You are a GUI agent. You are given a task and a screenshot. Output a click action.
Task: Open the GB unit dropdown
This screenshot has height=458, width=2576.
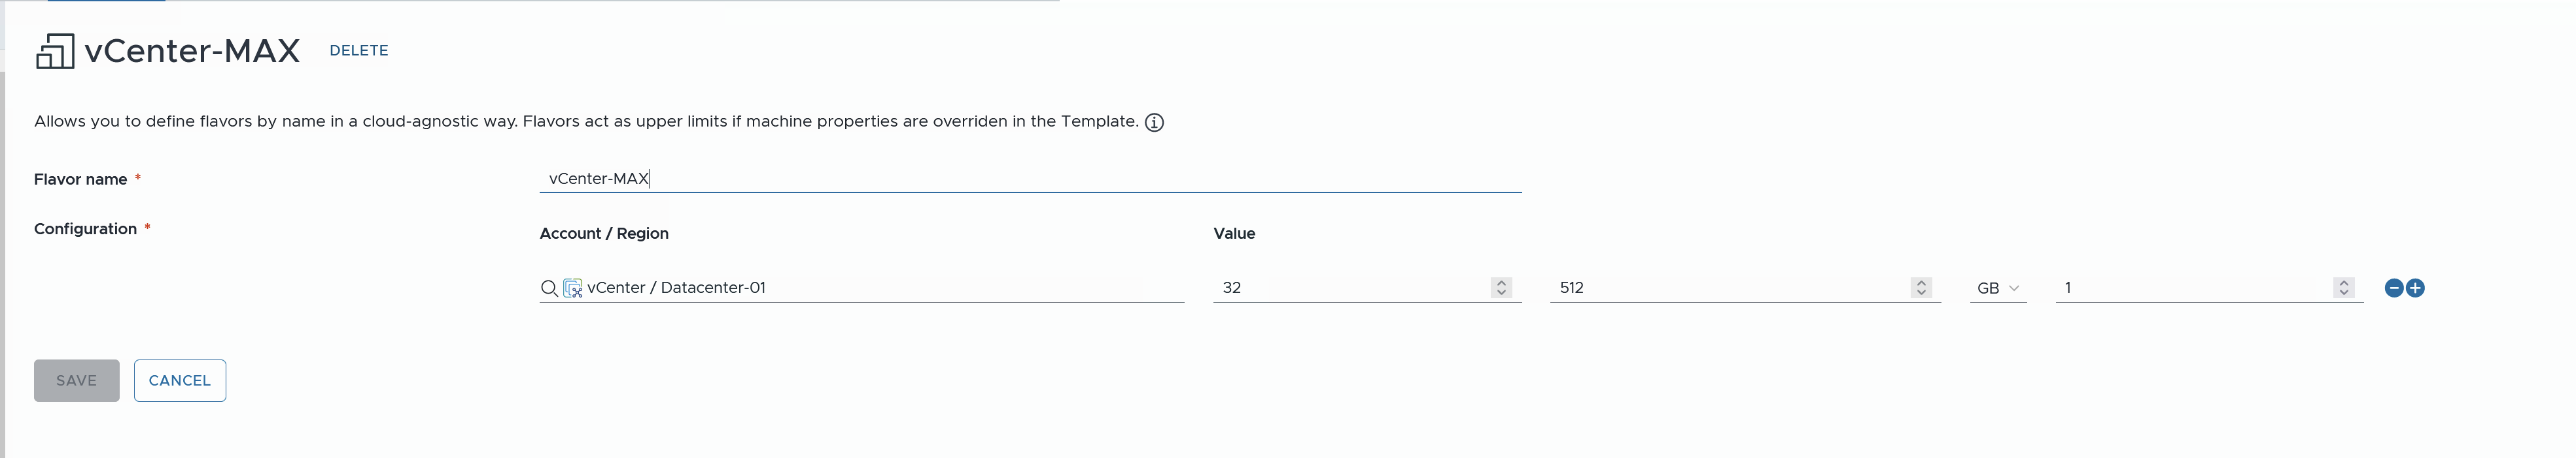point(1998,288)
